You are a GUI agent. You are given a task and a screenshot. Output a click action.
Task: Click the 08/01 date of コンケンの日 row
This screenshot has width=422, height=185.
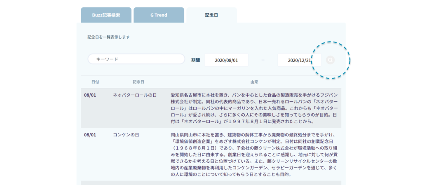pyautogui.click(x=90, y=135)
